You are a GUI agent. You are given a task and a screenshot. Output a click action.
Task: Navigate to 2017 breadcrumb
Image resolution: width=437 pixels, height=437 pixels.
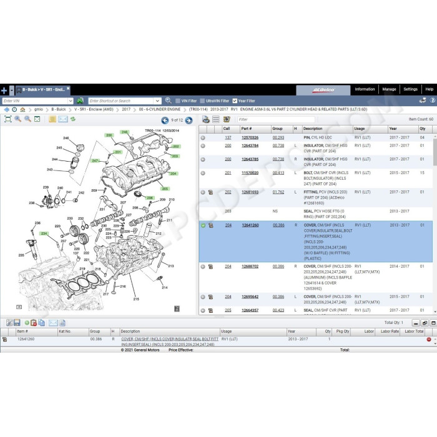point(126,109)
